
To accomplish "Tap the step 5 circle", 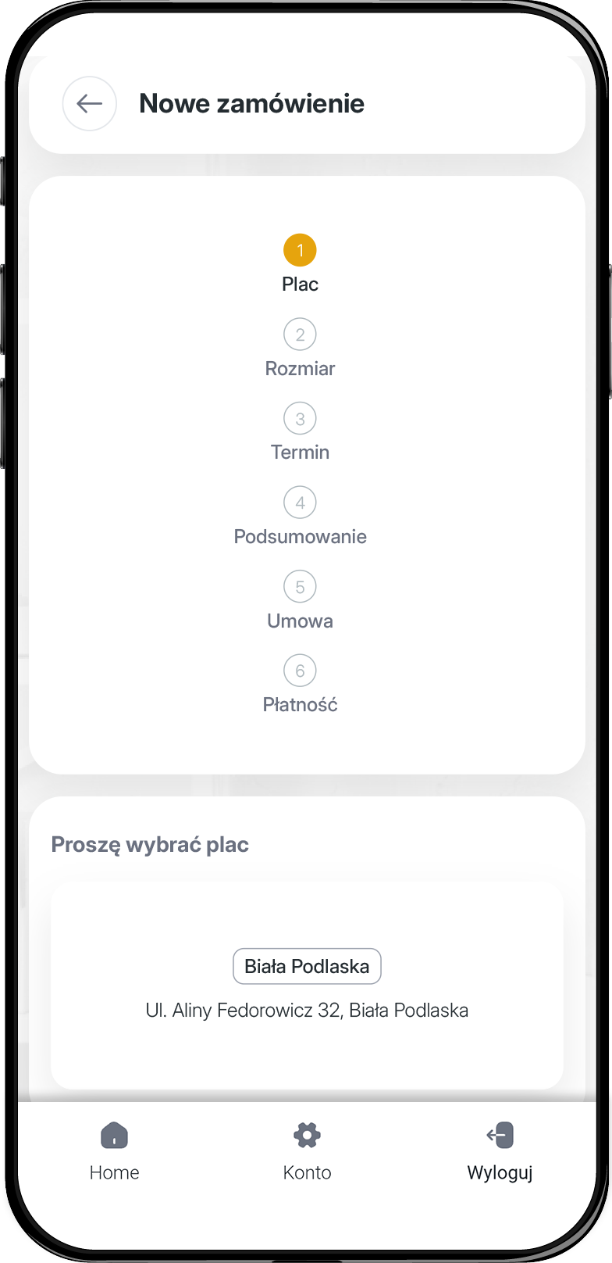I will (300, 587).
